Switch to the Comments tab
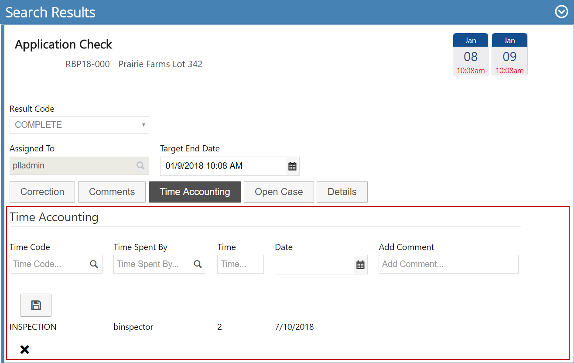 click(x=112, y=192)
